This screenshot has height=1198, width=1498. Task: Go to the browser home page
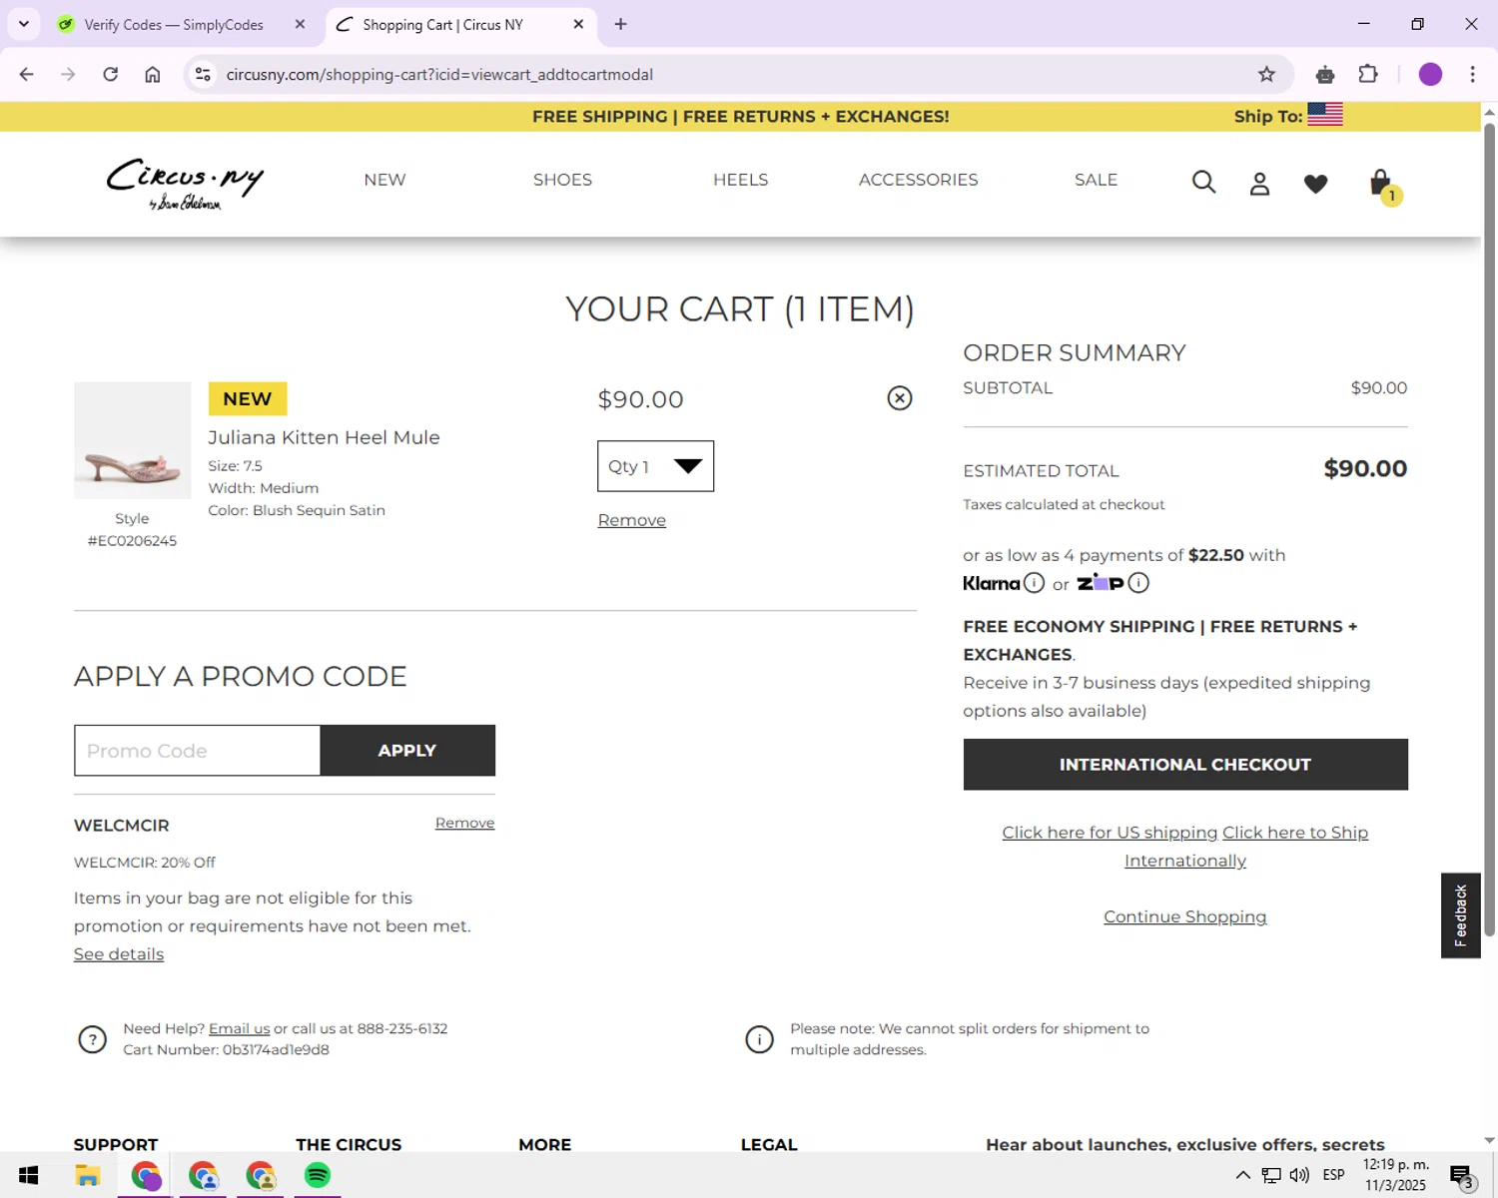coord(153,74)
